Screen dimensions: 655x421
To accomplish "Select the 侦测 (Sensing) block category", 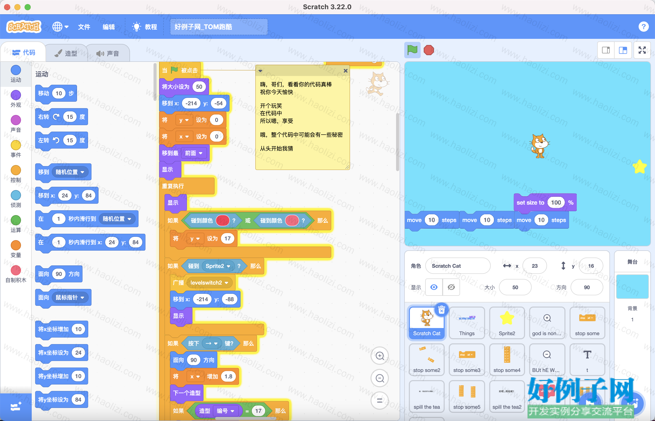I will [x=16, y=199].
